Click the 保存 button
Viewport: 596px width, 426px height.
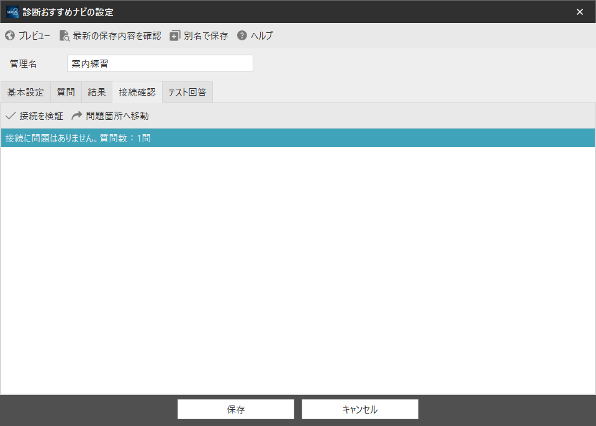click(236, 409)
